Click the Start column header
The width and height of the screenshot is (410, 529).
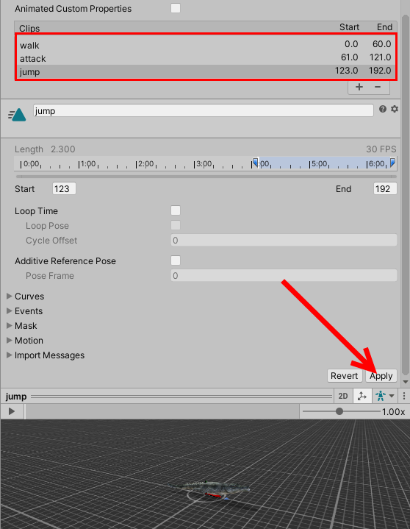click(349, 27)
